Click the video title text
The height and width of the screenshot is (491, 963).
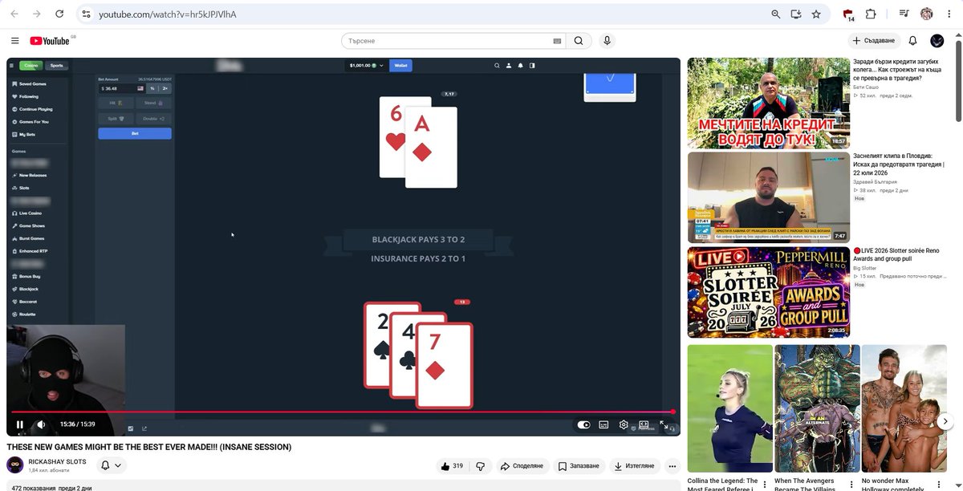[149, 447]
